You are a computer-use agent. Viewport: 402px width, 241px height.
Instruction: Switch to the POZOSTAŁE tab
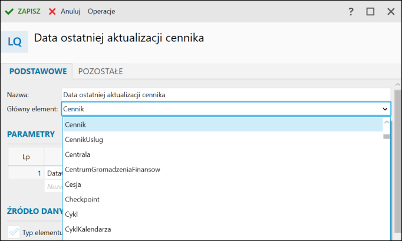[100, 71]
